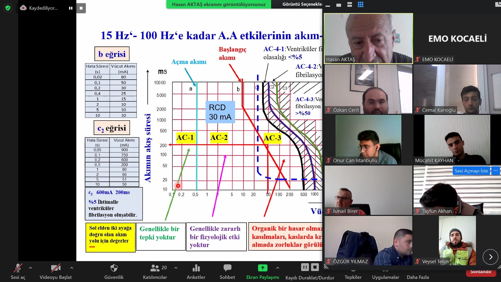Image resolution: width=501 pixels, height=282 pixels.
Task: Click Genellikle bir tepki yoktur box
Action: coord(161,237)
